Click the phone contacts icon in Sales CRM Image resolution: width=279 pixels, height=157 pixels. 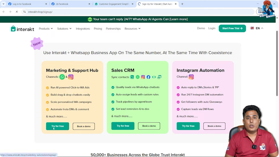[x=132, y=77]
